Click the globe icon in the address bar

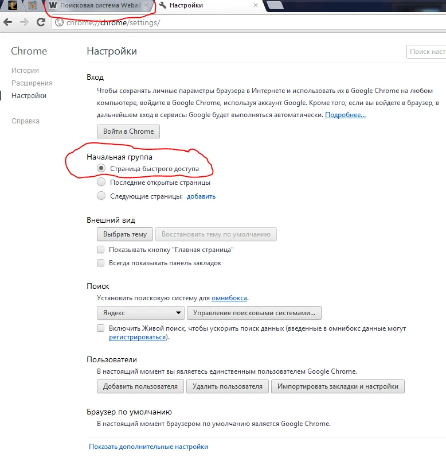(x=59, y=22)
